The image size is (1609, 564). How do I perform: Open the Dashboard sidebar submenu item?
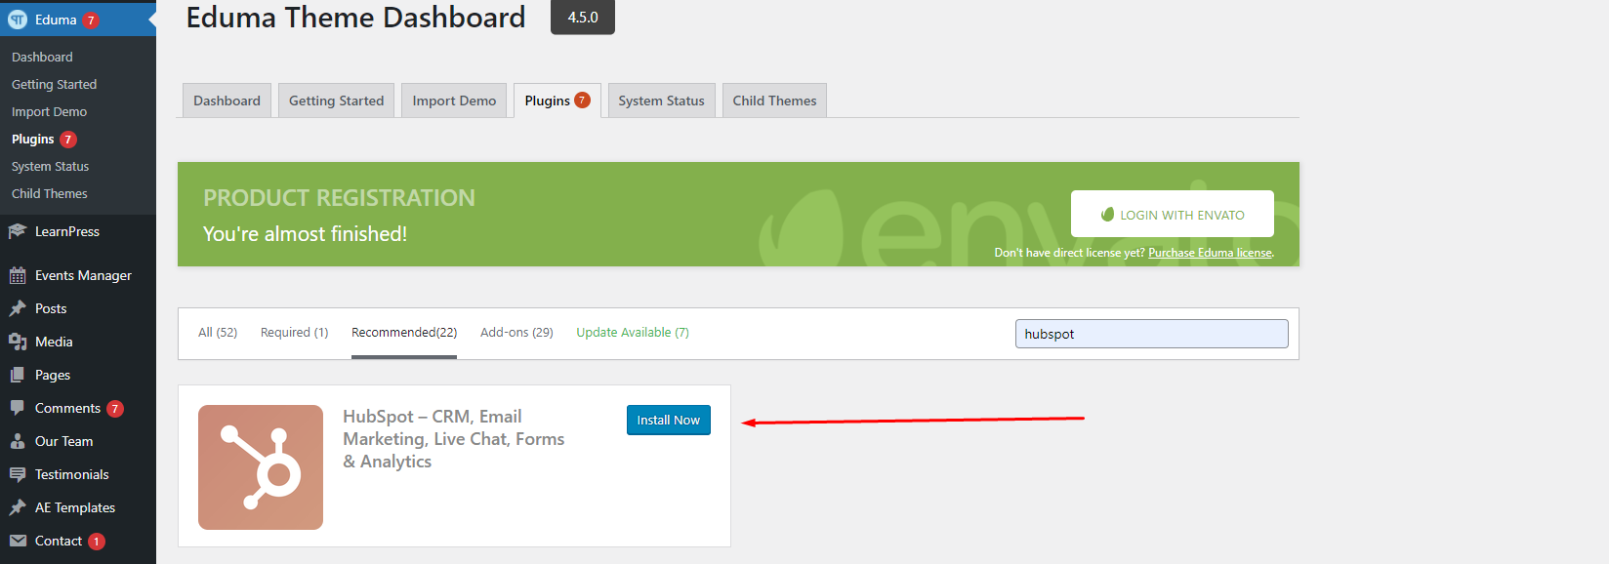pyautogui.click(x=42, y=57)
